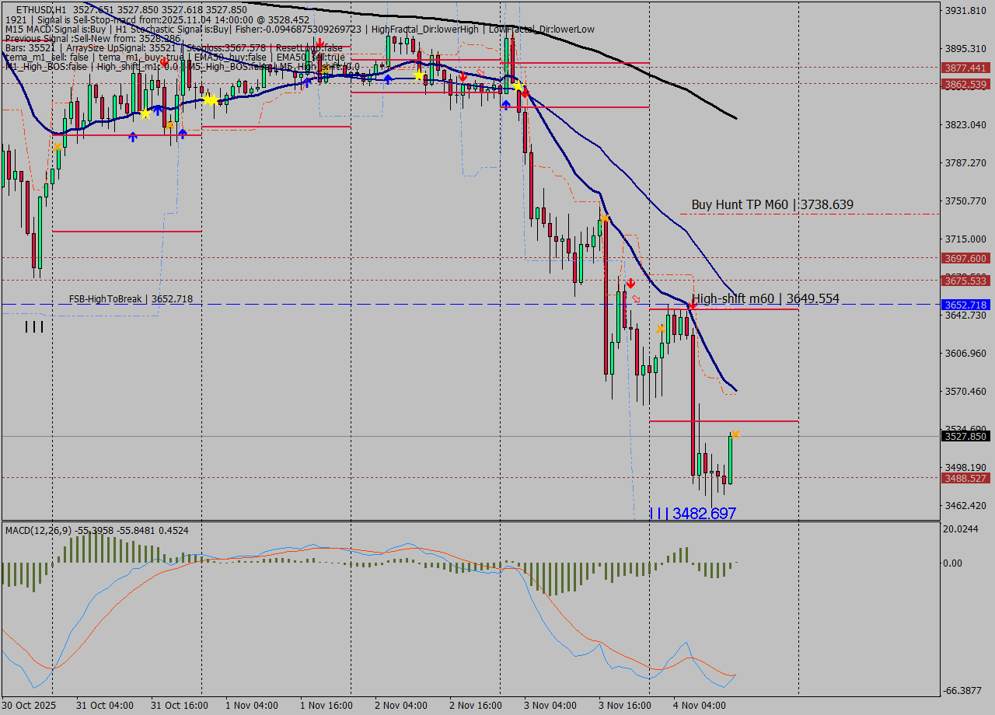
Task: Click the rightmost yellow star marker
Action: click(x=517, y=85)
